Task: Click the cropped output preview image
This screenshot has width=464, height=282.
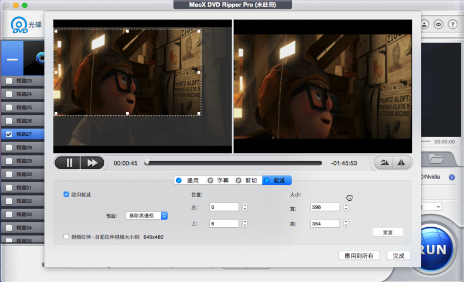Action: click(x=323, y=86)
